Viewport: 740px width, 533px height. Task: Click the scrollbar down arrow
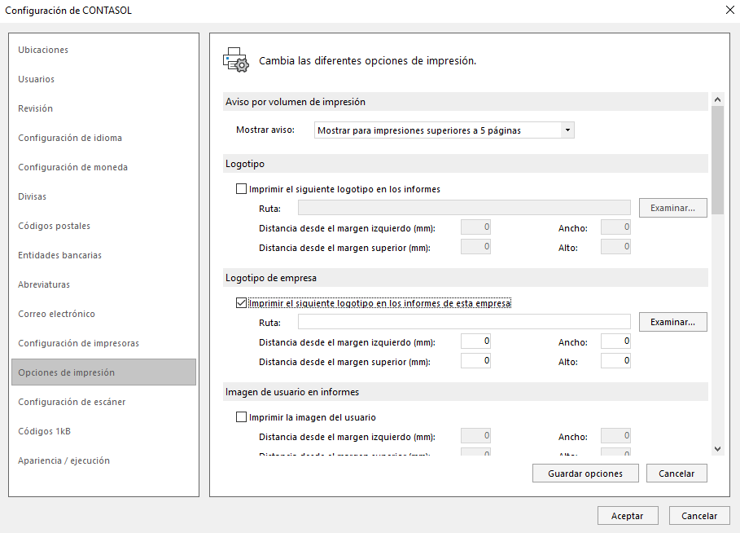[717, 449]
